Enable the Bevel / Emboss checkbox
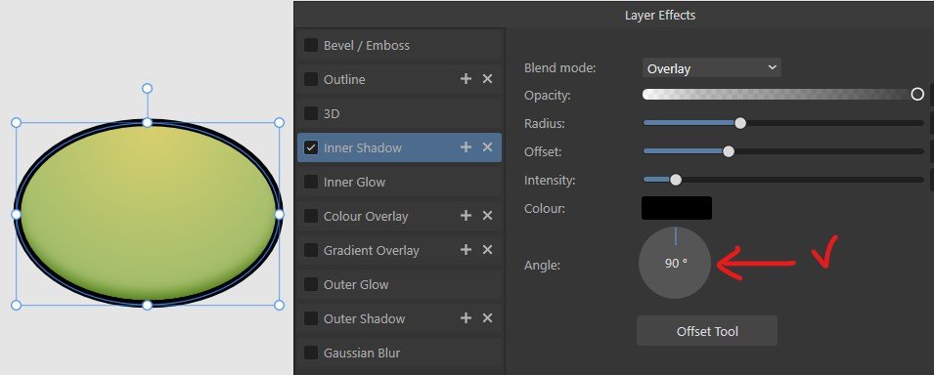 click(x=311, y=45)
